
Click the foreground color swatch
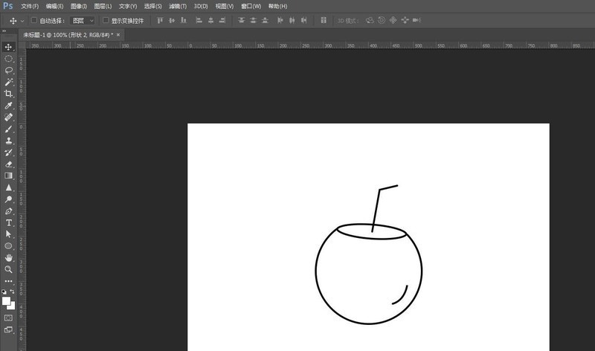click(7, 301)
